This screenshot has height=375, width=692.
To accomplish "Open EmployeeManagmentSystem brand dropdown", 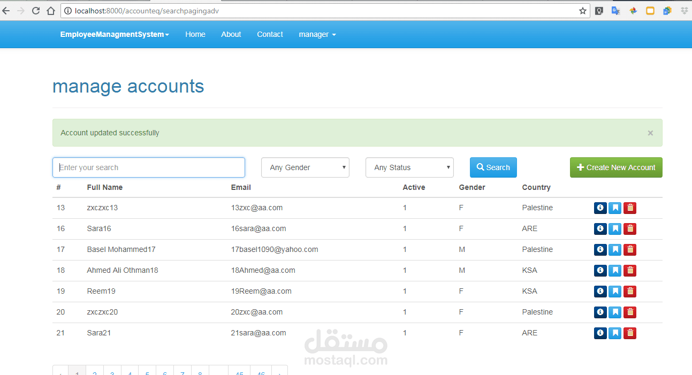I will 115,34.
